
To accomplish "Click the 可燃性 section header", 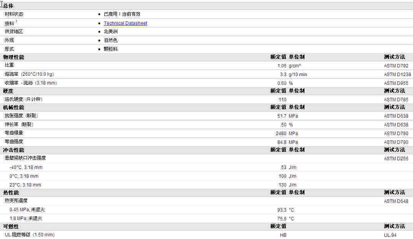I will [x=11, y=226].
